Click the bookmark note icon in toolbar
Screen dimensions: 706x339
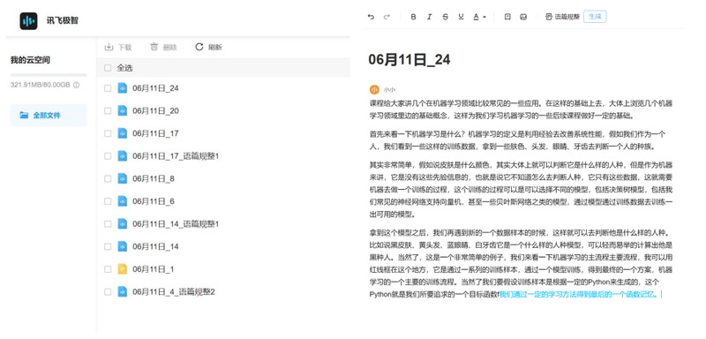pos(507,17)
